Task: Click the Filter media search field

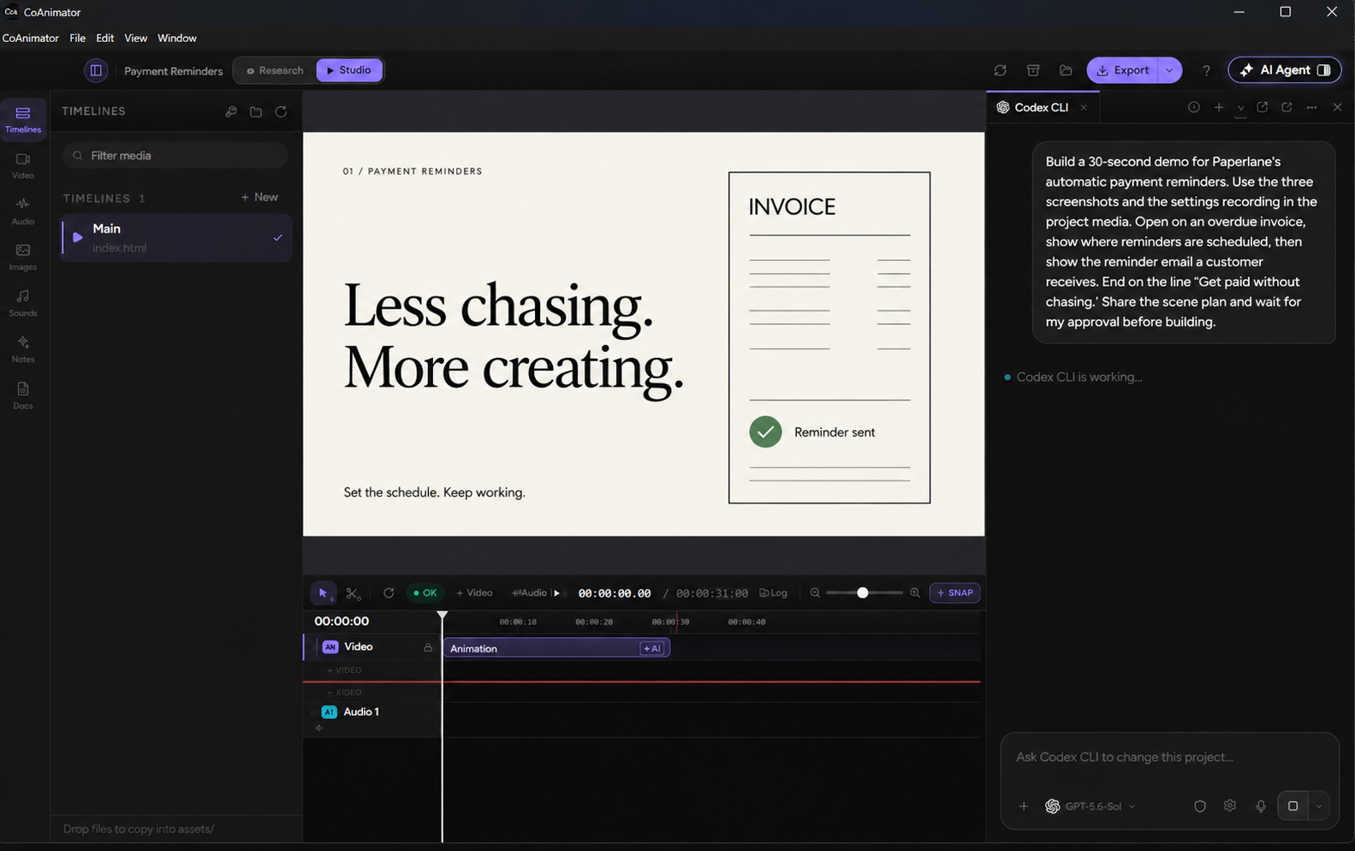Action: pyautogui.click(x=175, y=156)
